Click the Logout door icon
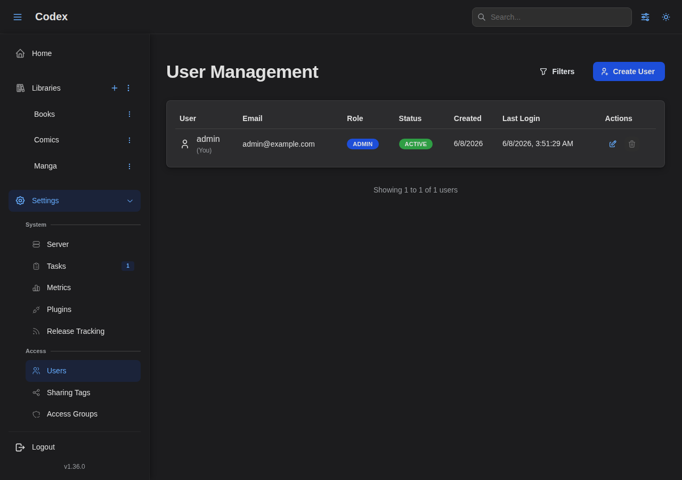682x480 pixels. 20,447
